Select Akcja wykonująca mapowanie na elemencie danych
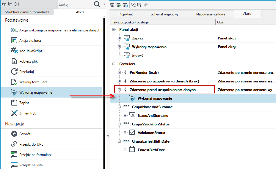This screenshot has height=169, width=276. pyautogui.click(x=54, y=30)
